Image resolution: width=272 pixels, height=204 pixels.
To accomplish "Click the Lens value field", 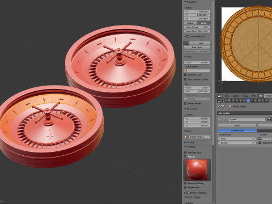I will (197, 62).
